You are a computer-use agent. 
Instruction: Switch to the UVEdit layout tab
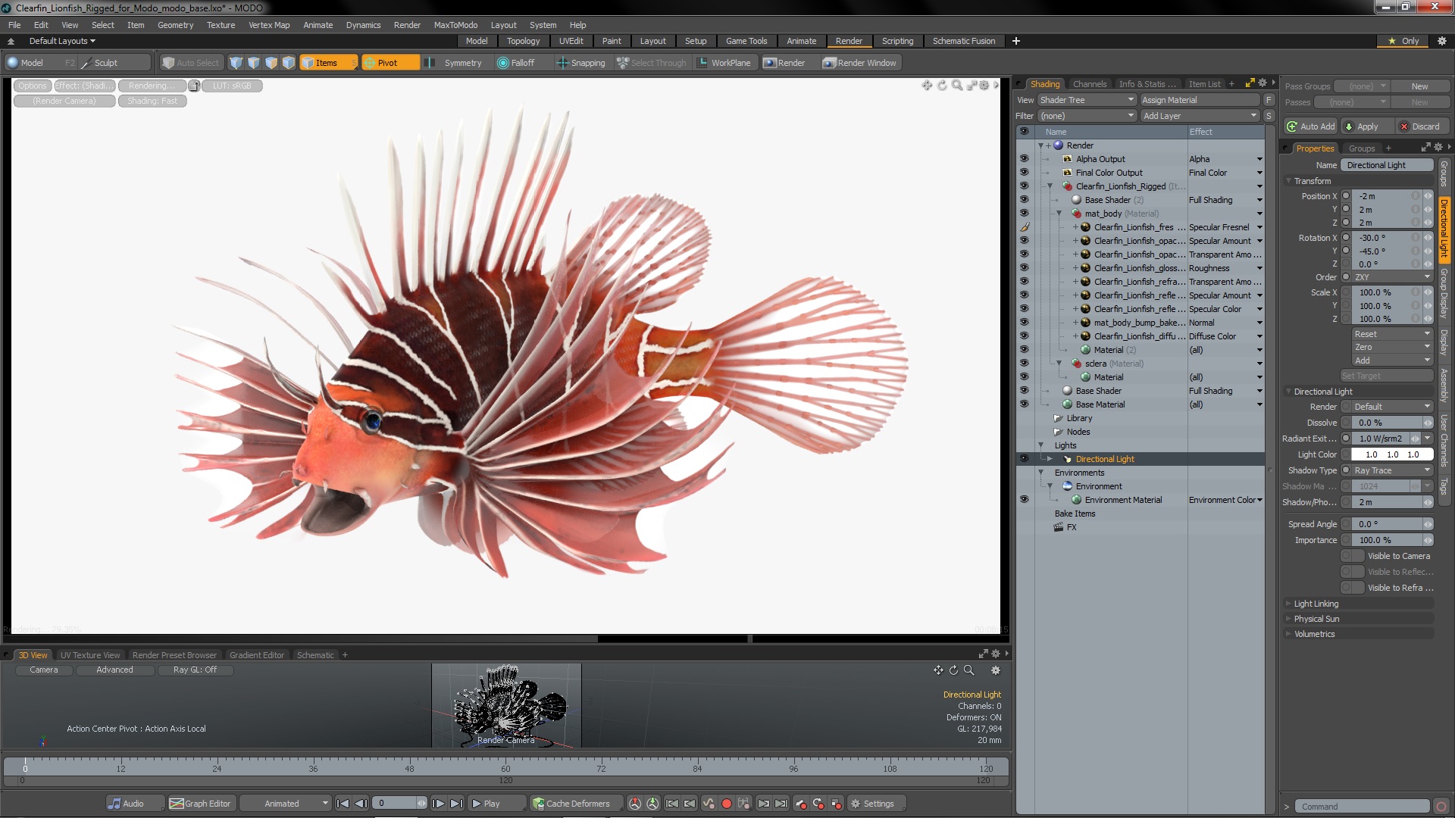coord(571,41)
